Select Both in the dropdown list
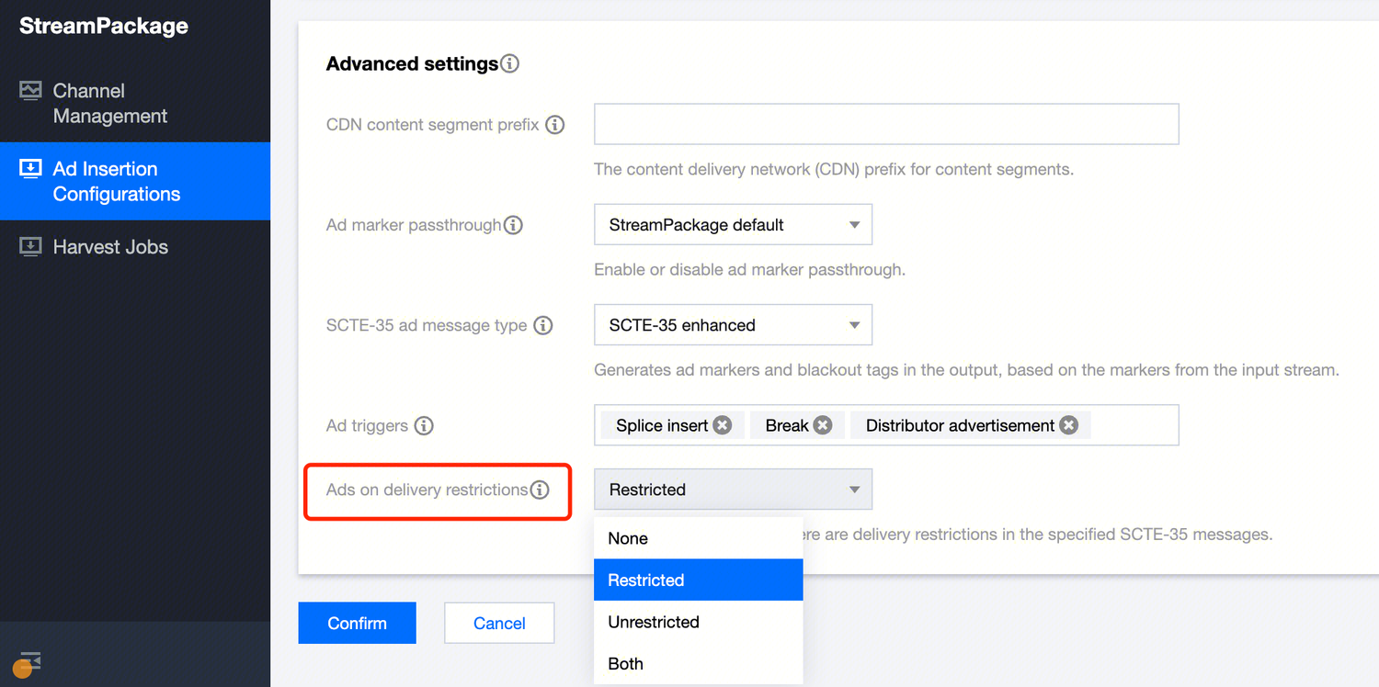Viewport: 1379px width, 687px height. pos(626,664)
